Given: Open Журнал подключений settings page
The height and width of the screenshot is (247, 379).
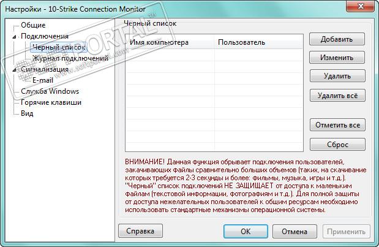Looking at the screenshot, I should point(70,58).
